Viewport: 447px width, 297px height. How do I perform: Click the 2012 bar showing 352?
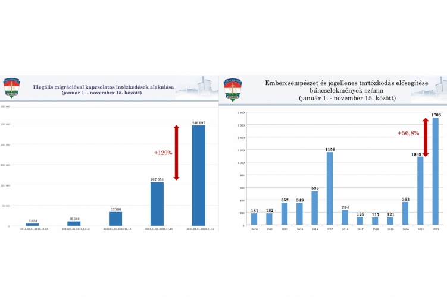pyautogui.click(x=285, y=214)
